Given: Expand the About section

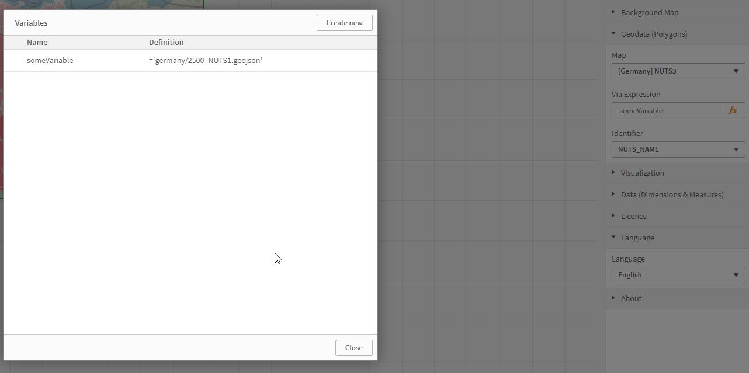Looking at the screenshot, I should tap(631, 298).
